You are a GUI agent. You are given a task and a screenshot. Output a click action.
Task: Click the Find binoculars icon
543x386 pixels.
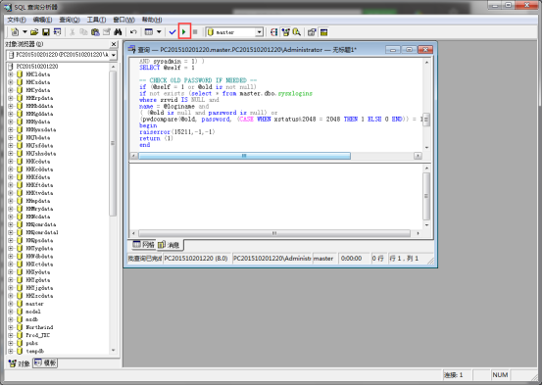pos(118,32)
